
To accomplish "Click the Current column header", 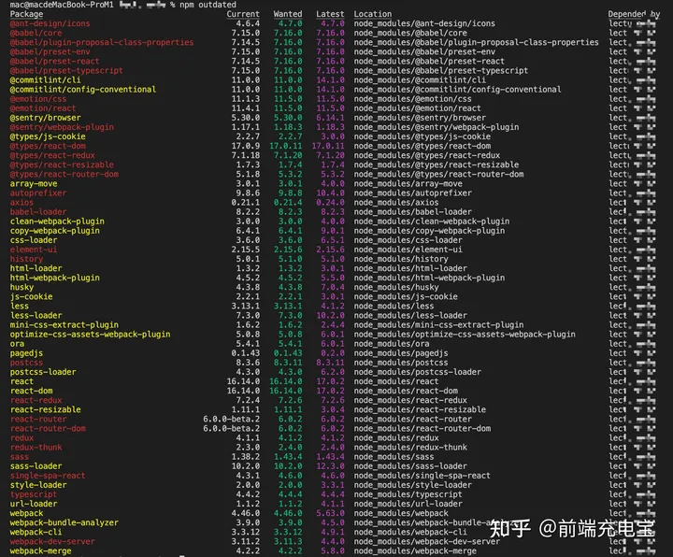I will (x=243, y=14).
